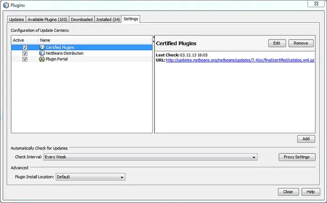Click the Edit button
Image resolution: width=327 pixels, height=203 pixels.
277,43
